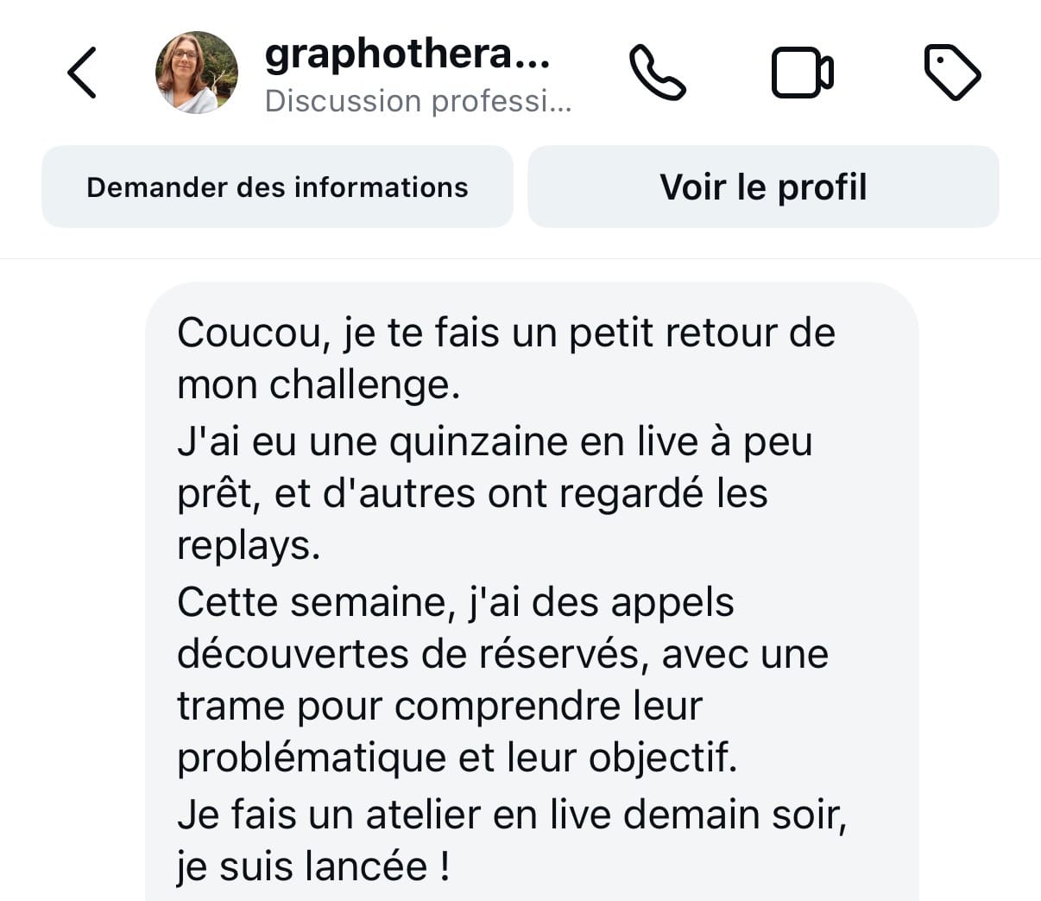
Task: Open the contact's profile photo
Action: coord(197,73)
